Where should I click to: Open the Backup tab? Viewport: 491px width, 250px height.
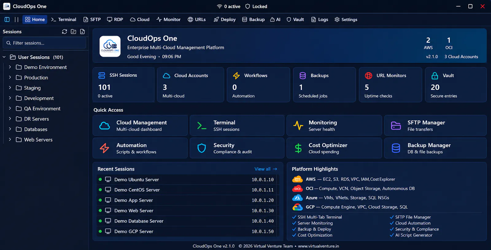click(253, 20)
